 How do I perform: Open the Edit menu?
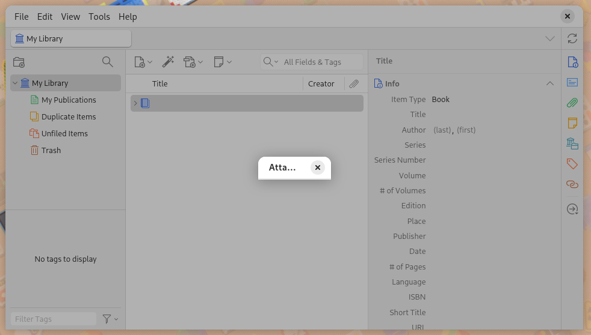(45, 17)
